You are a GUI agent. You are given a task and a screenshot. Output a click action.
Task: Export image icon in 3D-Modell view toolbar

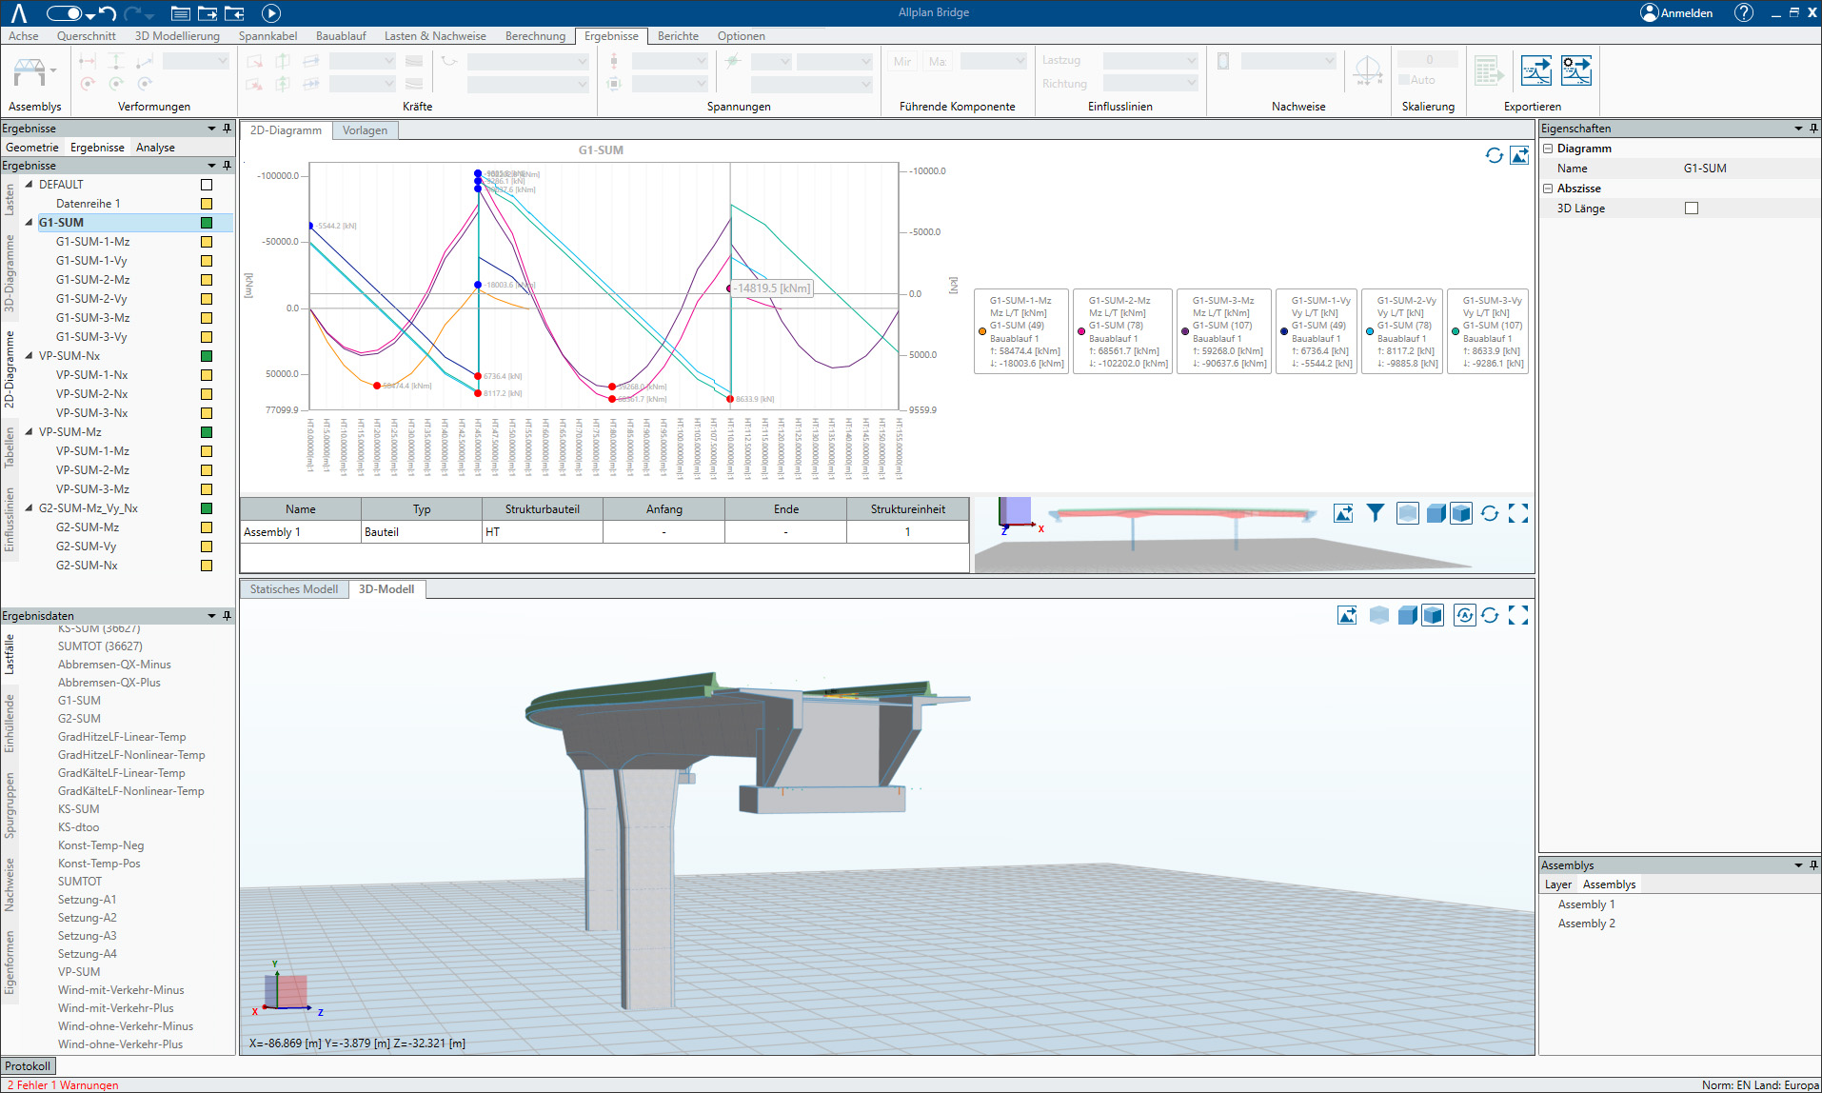tap(1347, 615)
